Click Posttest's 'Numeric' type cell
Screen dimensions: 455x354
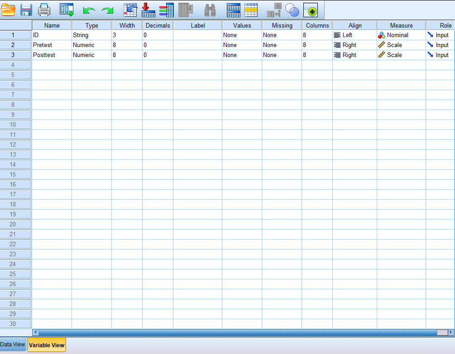click(x=92, y=55)
